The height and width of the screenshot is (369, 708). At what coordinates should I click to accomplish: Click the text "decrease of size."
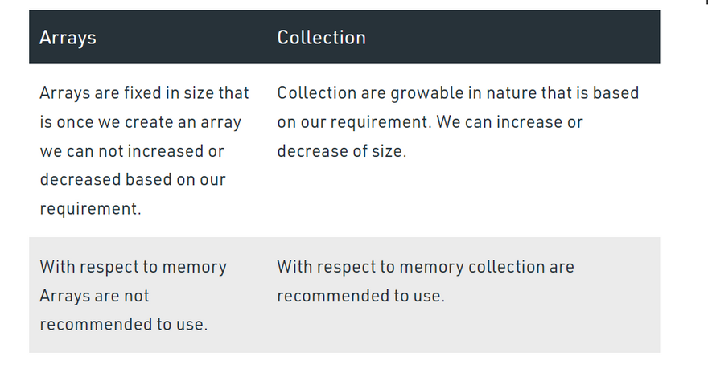(x=341, y=151)
